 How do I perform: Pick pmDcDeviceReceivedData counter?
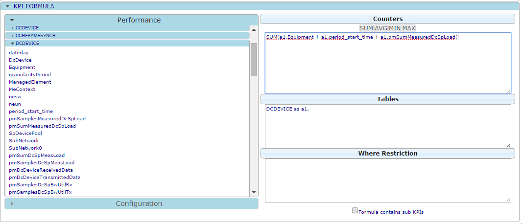(x=41, y=170)
